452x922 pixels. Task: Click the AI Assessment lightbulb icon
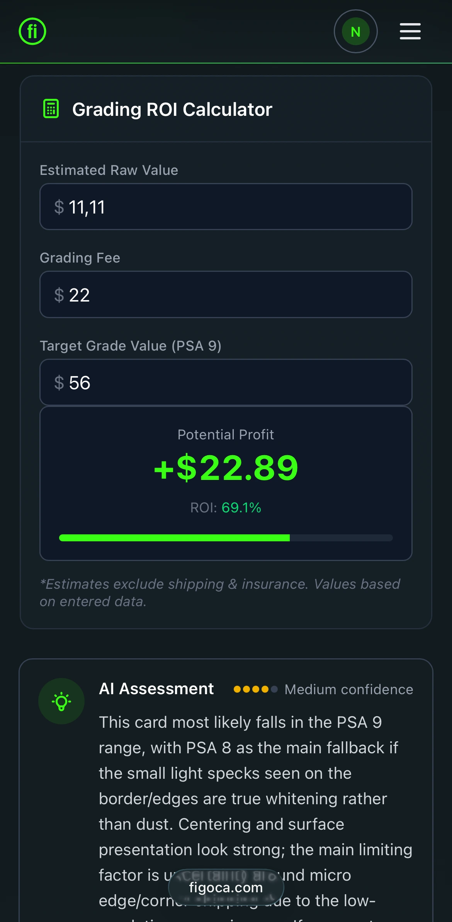click(61, 702)
